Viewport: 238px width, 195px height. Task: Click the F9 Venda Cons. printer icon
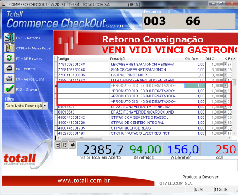pos(10,78)
